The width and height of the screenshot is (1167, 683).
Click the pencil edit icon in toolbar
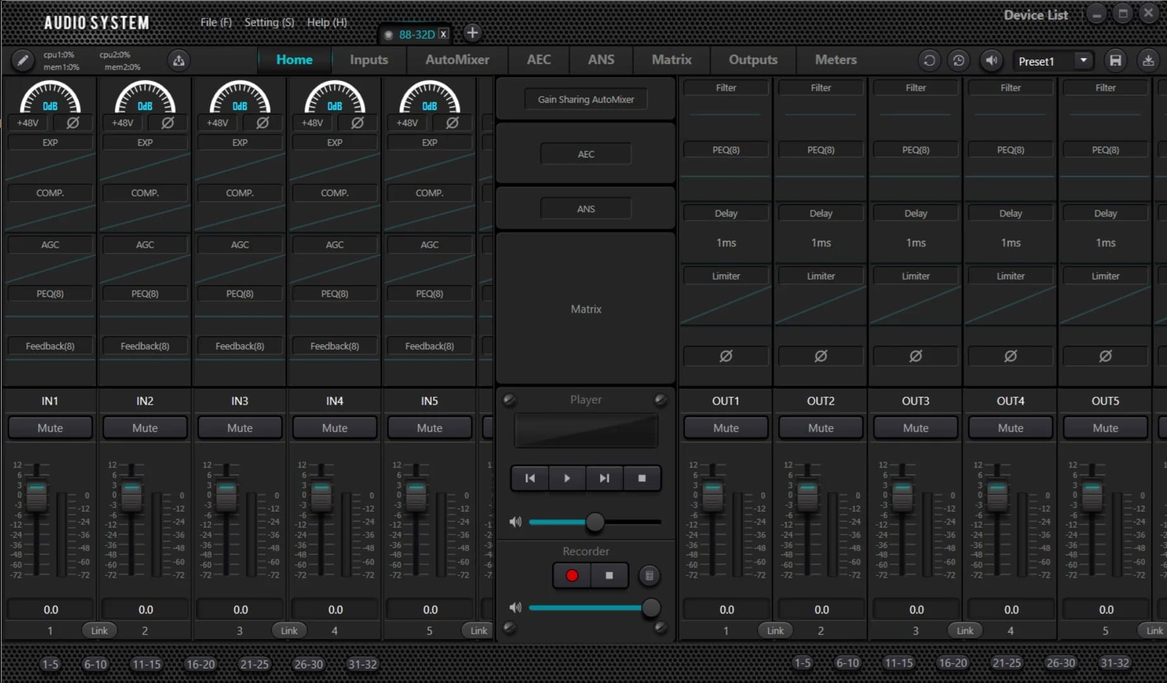tap(22, 61)
